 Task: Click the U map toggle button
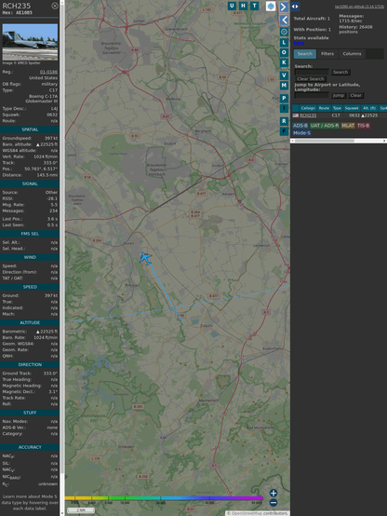[x=232, y=6]
